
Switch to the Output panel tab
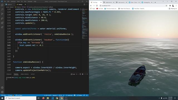click(x=33, y=74)
